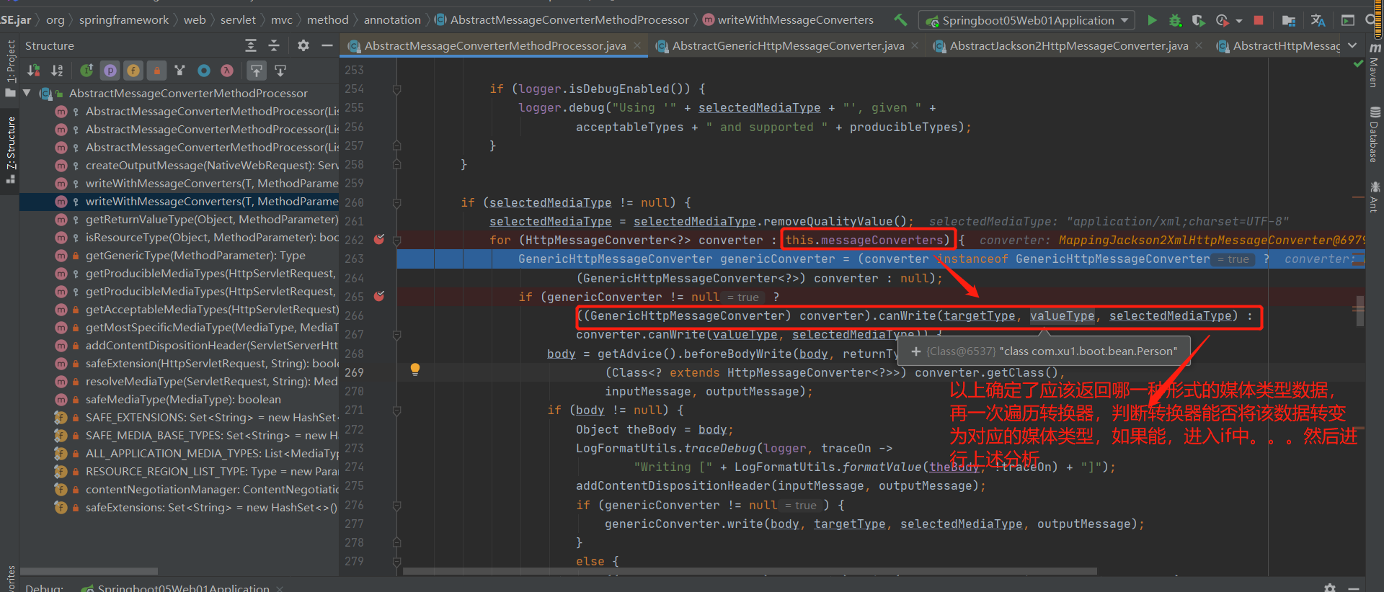The height and width of the screenshot is (592, 1384).
Task: Click AbstractMessageConverterMethodProcessor in breadcrumb bar
Action: pyautogui.click(x=569, y=20)
